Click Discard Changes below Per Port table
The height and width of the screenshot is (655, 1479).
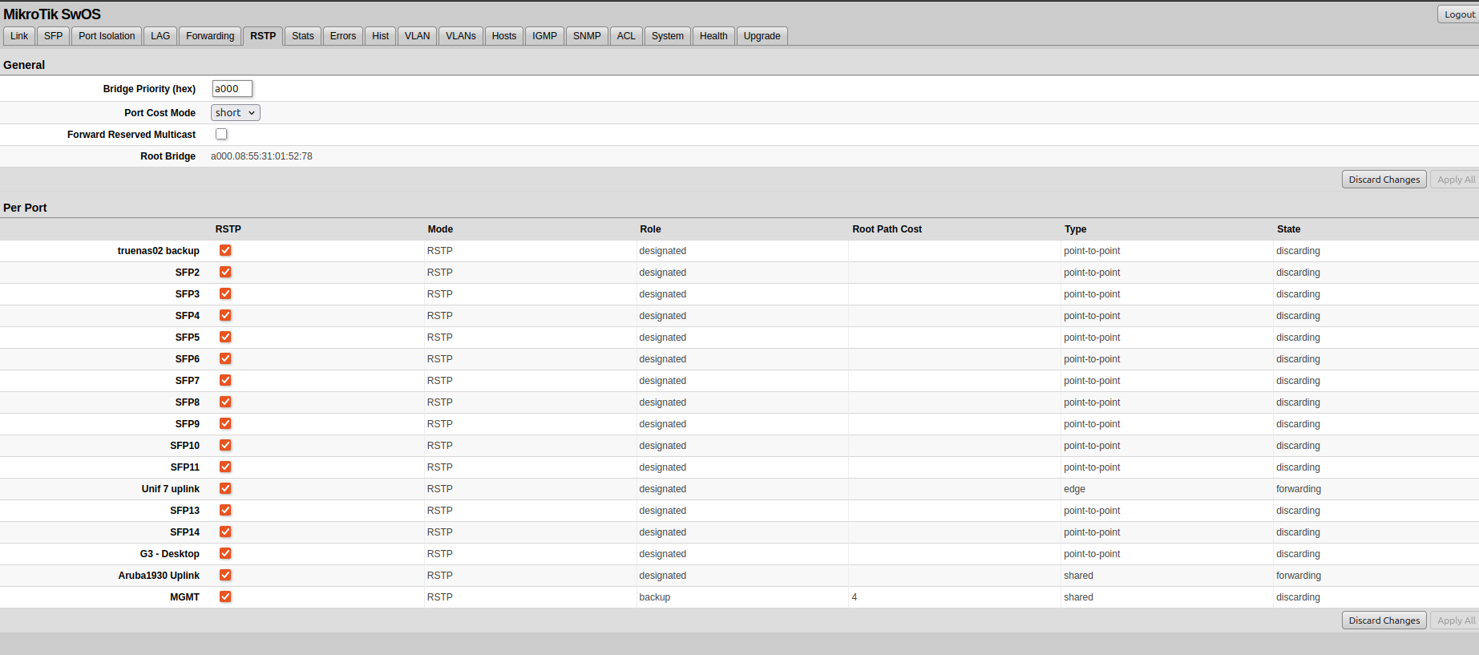1384,621
